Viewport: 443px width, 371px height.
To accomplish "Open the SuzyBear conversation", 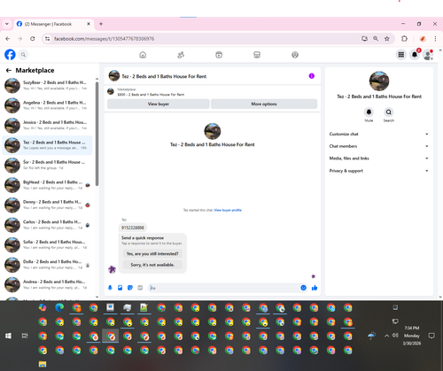I will 47,85.
